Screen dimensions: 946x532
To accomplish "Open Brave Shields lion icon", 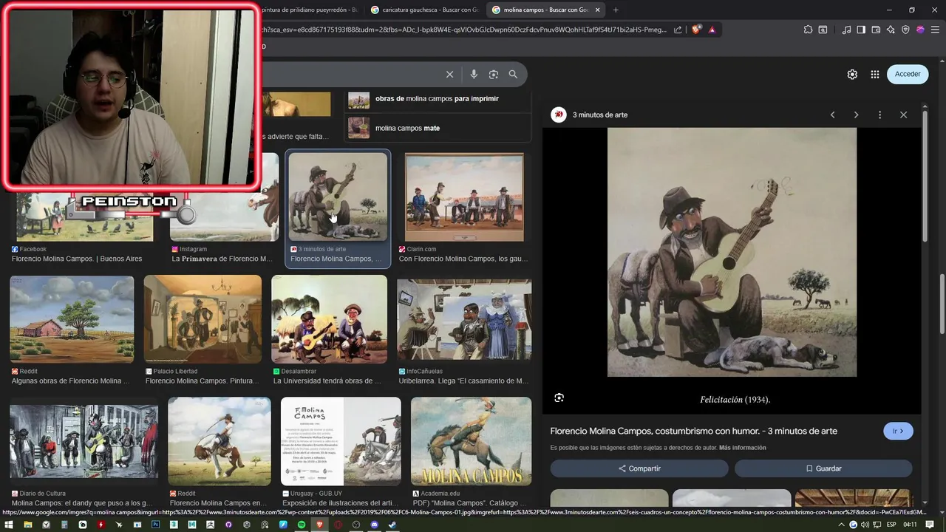I will [x=696, y=30].
